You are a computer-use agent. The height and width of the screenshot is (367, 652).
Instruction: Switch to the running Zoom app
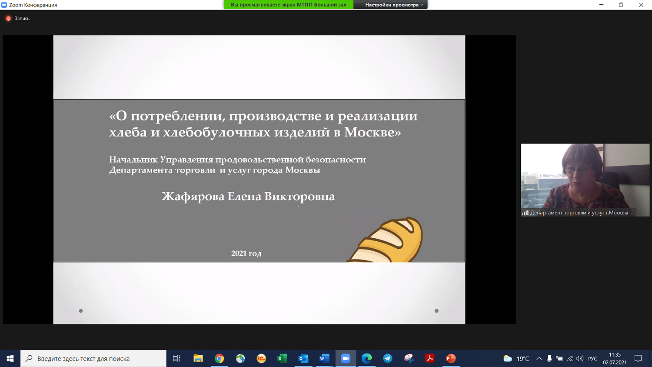point(345,358)
